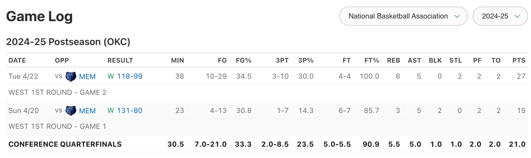This screenshot has width=531, height=158.
Task: Open the 131-80 game result link
Action: tap(129, 111)
